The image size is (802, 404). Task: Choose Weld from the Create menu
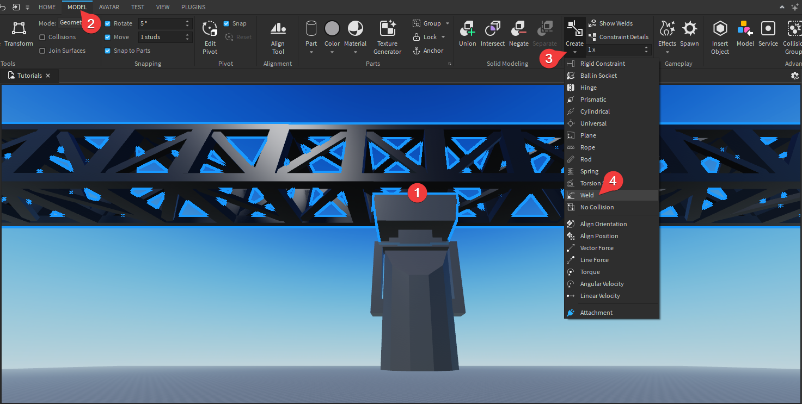(x=587, y=195)
